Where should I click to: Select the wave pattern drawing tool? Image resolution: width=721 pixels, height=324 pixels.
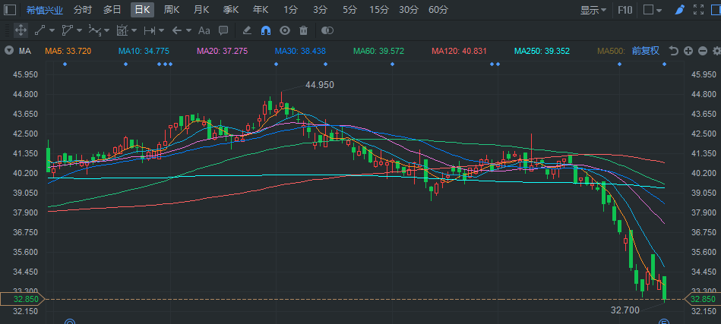[95, 31]
